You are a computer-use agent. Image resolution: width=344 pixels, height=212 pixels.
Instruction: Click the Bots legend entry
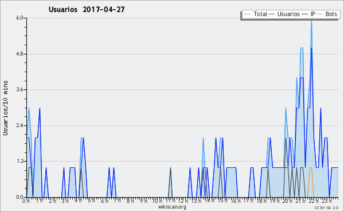click(x=327, y=14)
